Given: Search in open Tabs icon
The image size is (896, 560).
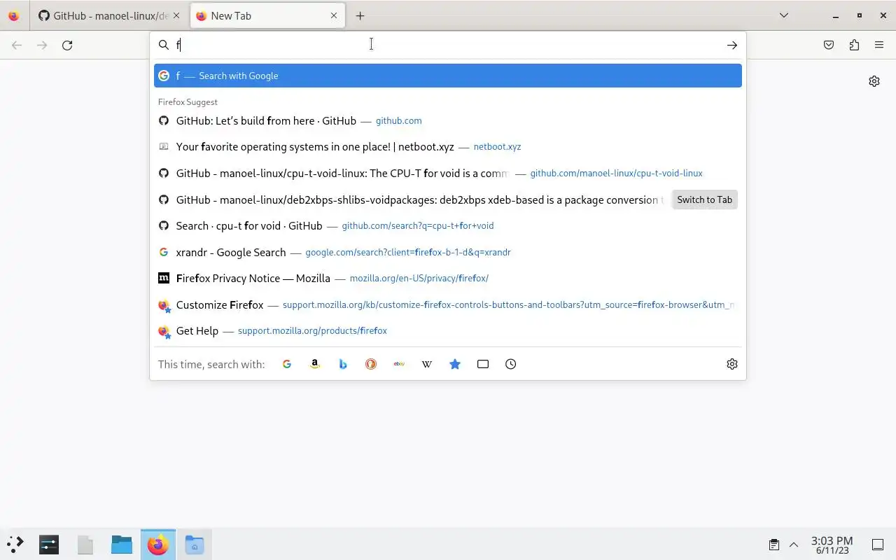Looking at the screenshot, I should (483, 364).
